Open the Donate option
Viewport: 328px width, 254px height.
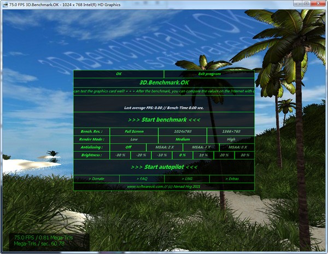pos(96,179)
